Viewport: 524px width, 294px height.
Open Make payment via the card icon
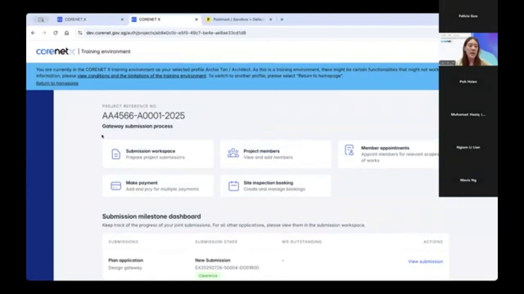pyautogui.click(x=116, y=186)
